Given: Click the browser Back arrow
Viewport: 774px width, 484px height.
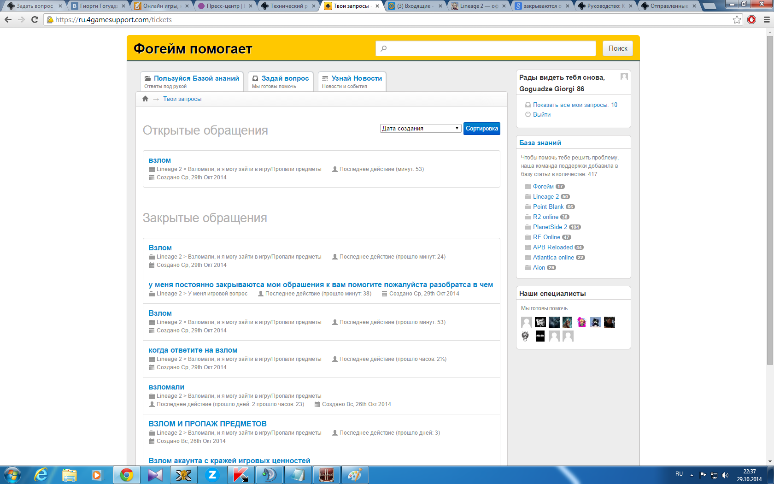Looking at the screenshot, I should (8, 20).
